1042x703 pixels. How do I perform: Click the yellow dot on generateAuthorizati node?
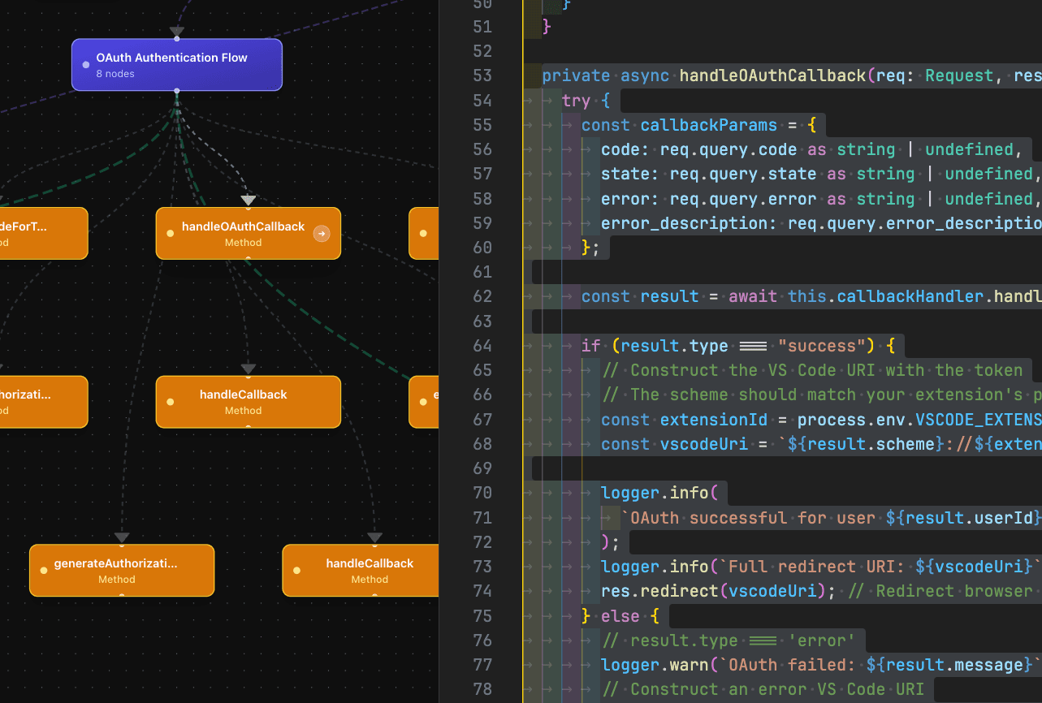pos(45,571)
